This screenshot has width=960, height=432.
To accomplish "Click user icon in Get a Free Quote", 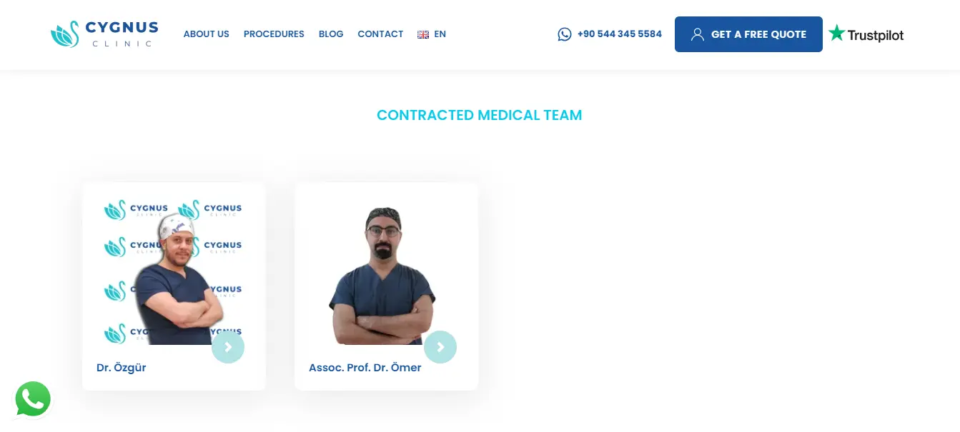I will [698, 34].
